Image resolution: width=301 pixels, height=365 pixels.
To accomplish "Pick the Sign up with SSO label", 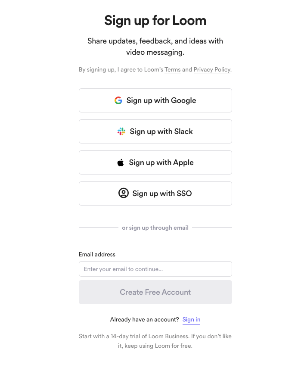I will 162,193.
